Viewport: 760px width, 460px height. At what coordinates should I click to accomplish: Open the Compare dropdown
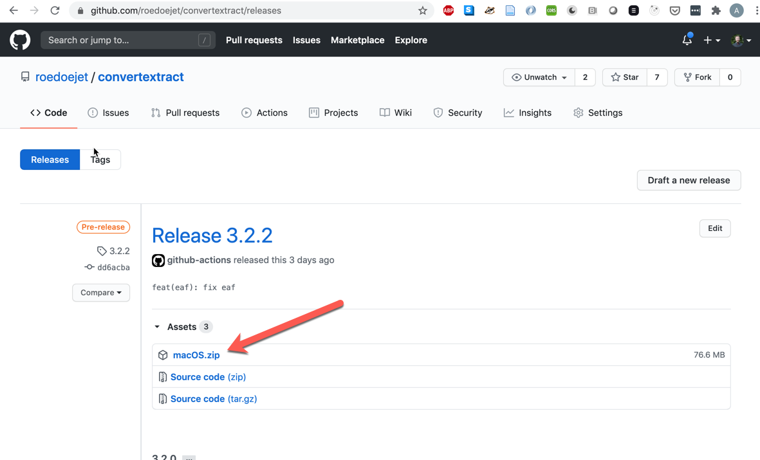pos(101,293)
